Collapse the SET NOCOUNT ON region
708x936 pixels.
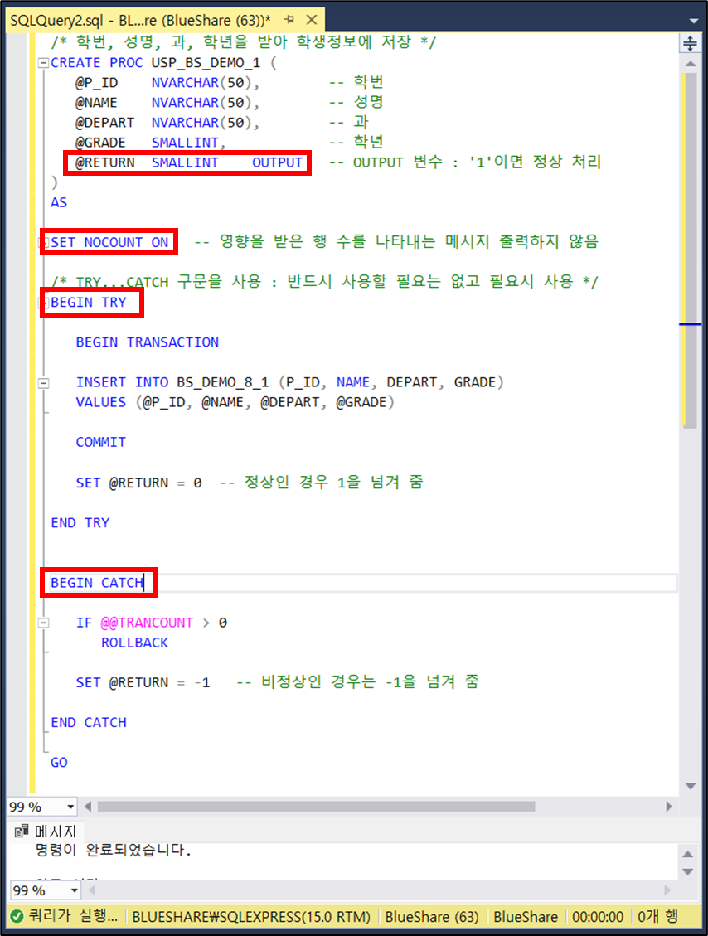43,242
